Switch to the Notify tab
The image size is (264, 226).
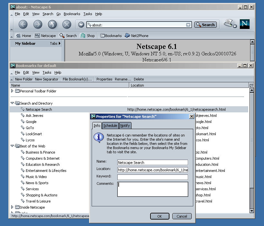point(125,126)
